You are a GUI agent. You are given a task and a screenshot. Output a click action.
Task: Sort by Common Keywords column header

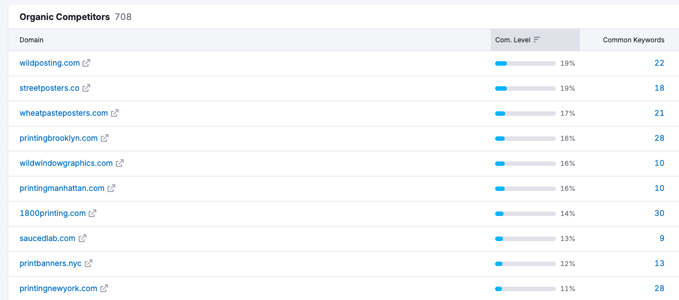click(633, 40)
